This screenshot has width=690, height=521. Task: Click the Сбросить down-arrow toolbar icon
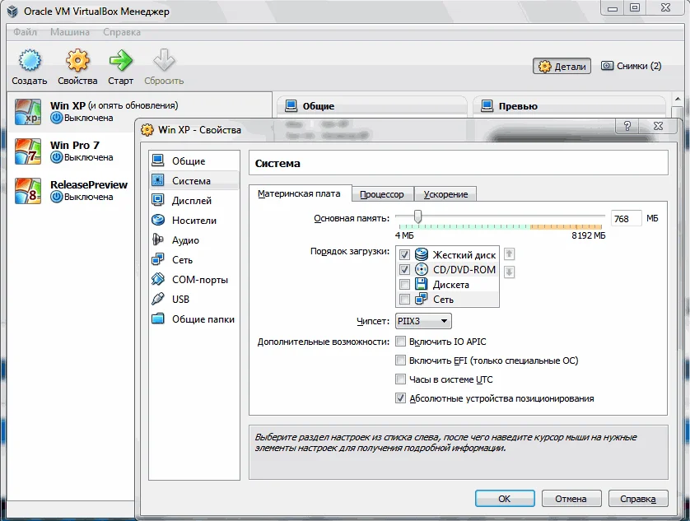pos(164,61)
